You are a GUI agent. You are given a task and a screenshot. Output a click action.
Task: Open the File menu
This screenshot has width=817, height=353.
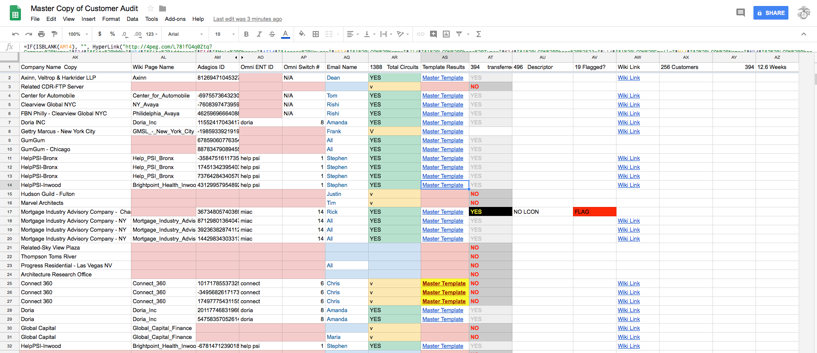coord(35,19)
